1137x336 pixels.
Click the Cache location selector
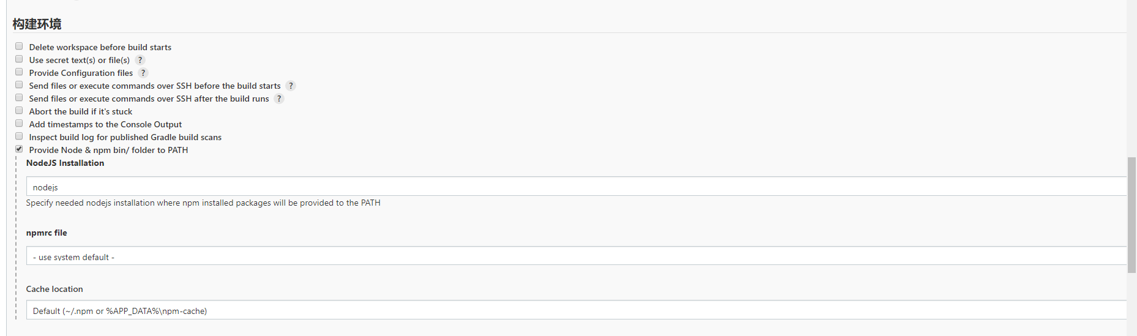[575, 310]
